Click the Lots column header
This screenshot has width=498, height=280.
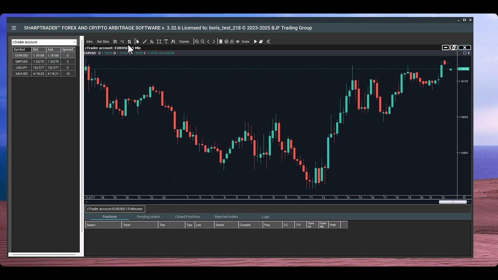click(x=204, y=225)
